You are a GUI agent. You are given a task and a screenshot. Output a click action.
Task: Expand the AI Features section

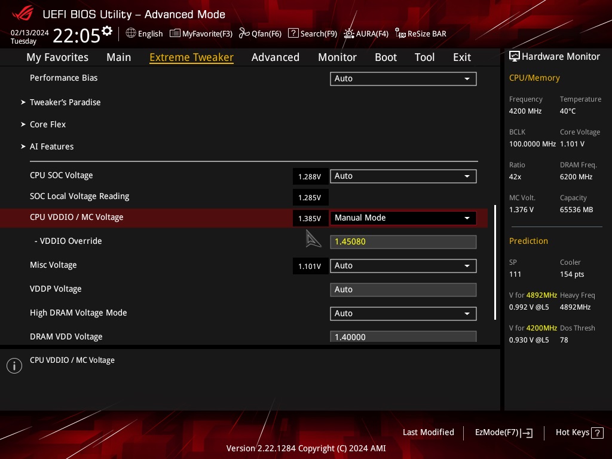[51, 146]
